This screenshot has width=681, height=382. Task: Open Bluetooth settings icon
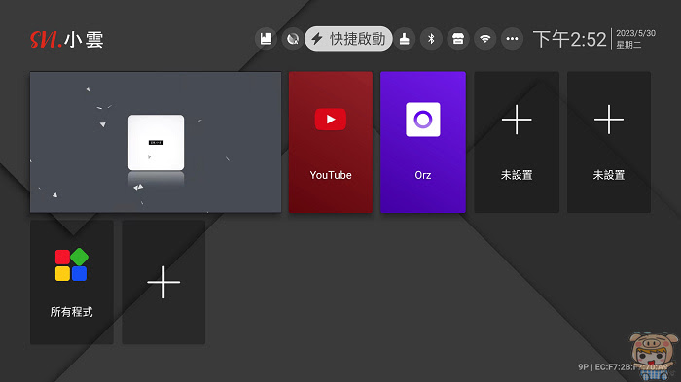(x=431, y=39)
